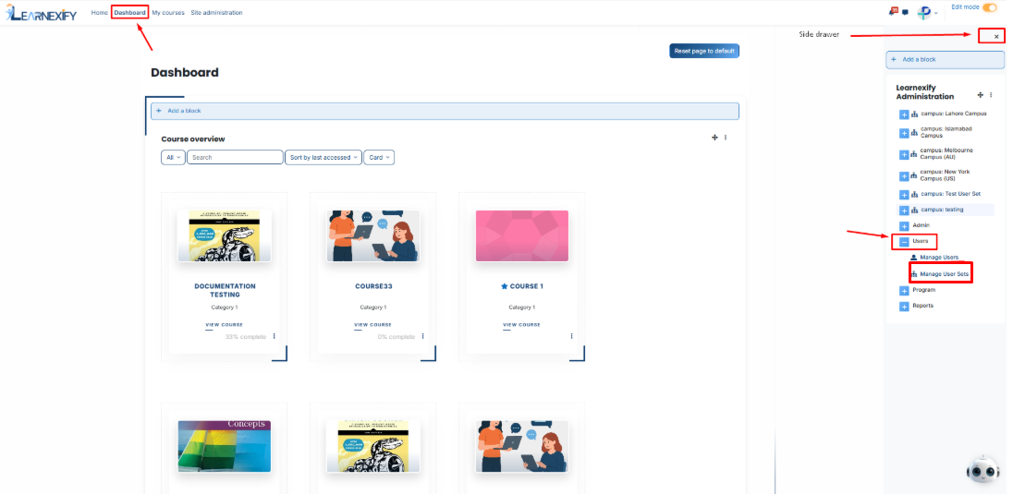Click 0% complete progress text

[396, 337]
